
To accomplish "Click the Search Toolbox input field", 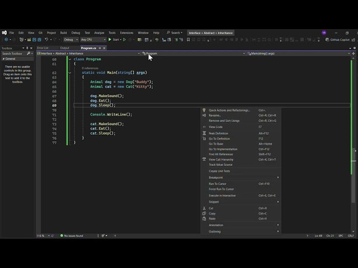I will click(x=13, y=54).
